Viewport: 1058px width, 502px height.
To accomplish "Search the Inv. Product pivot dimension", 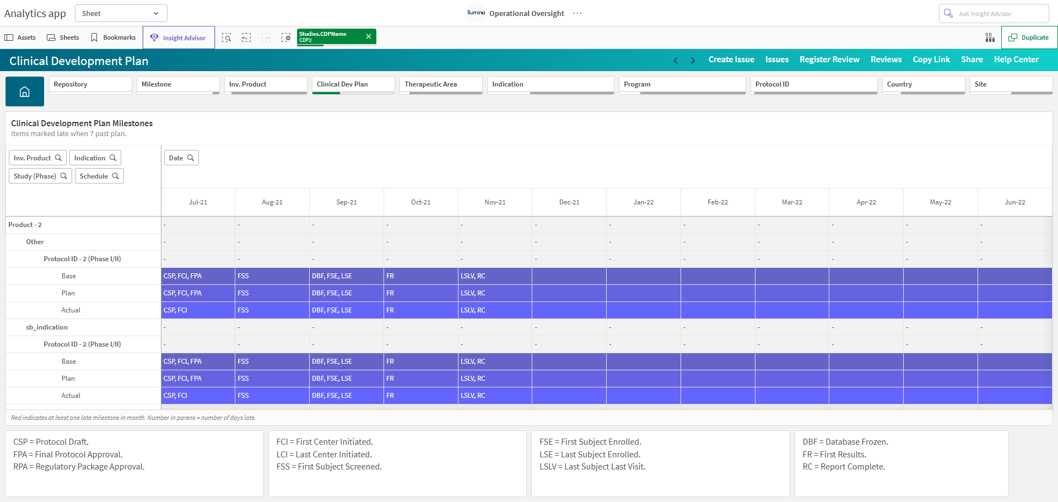I will (37, 158).
